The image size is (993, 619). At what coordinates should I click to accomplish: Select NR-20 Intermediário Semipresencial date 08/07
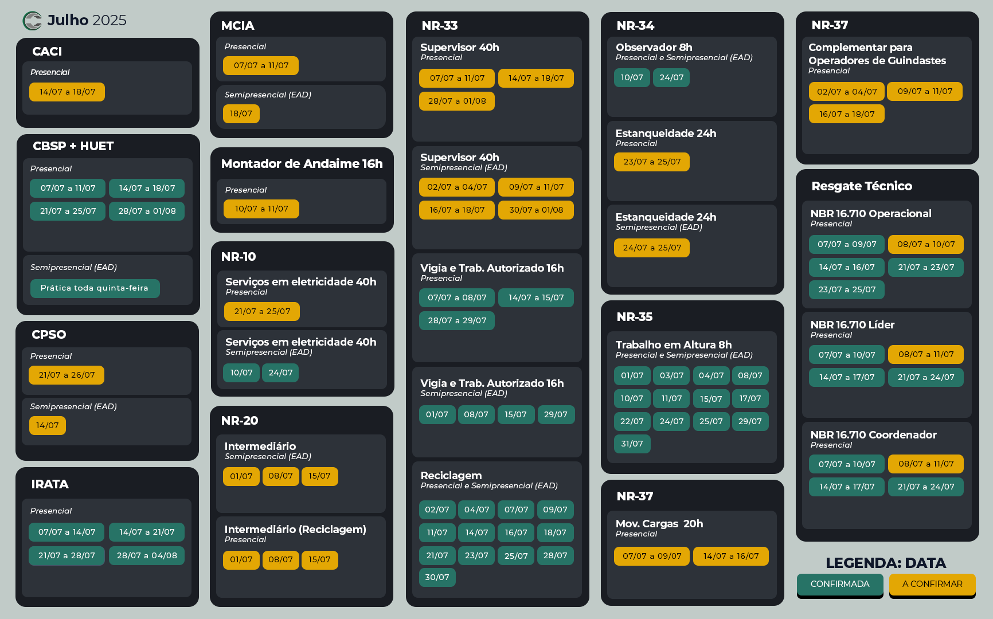click(x=280, y=476)
